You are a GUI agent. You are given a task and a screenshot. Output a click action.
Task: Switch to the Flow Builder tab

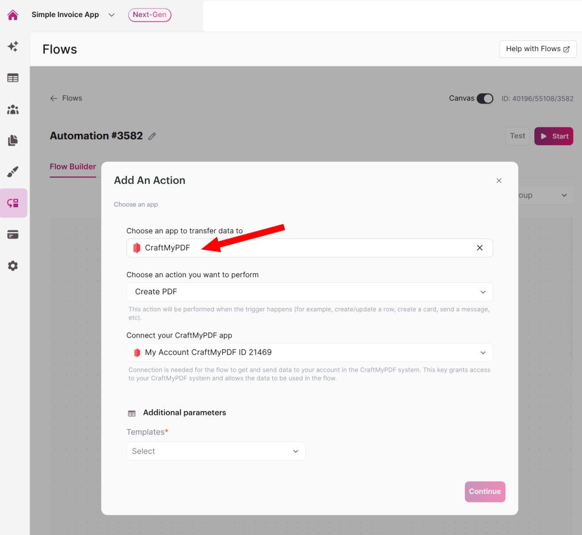click(x=73, y=167)
